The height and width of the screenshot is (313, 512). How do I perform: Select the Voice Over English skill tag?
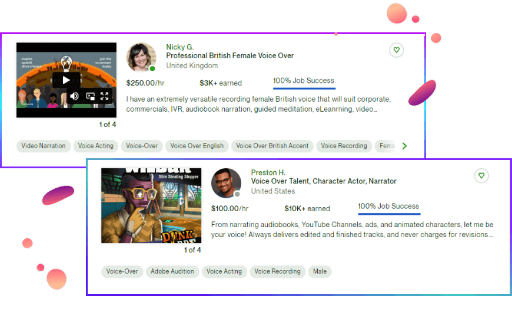[x=197, y=146]
